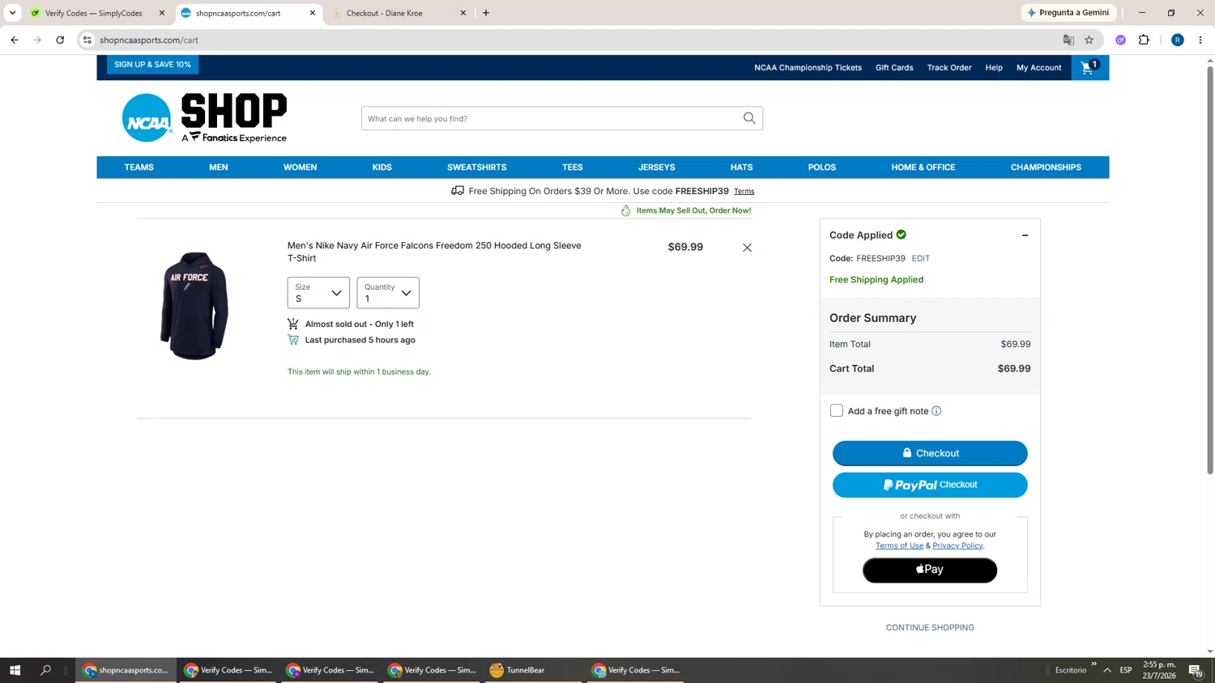Close the Checkout - Diane Kroe tab
Viewport: 1215px width, 683px height.
click(463, 13)
